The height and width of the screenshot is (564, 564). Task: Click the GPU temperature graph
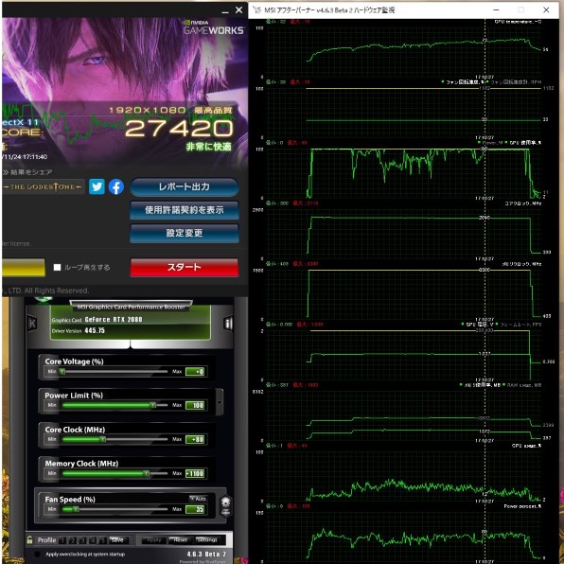[403, 52]
